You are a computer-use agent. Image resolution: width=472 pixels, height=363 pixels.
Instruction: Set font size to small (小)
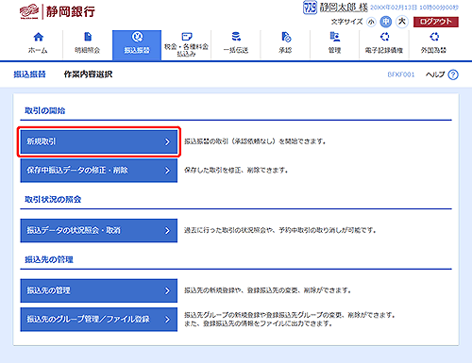click(371, 22)
